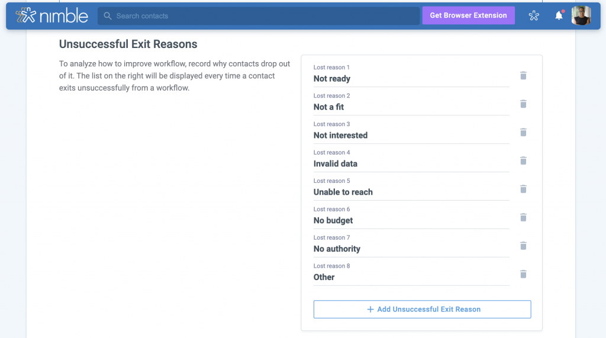Trash the 'Invalid data' reason
Image resolution: width=606 pixels, height=338 pixels.
point(523,160)
